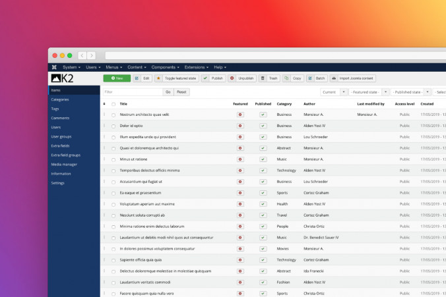The height and width of the screenshot is (297, 446).
Task: Click the Filter text input field
Action: pos(133,92)
